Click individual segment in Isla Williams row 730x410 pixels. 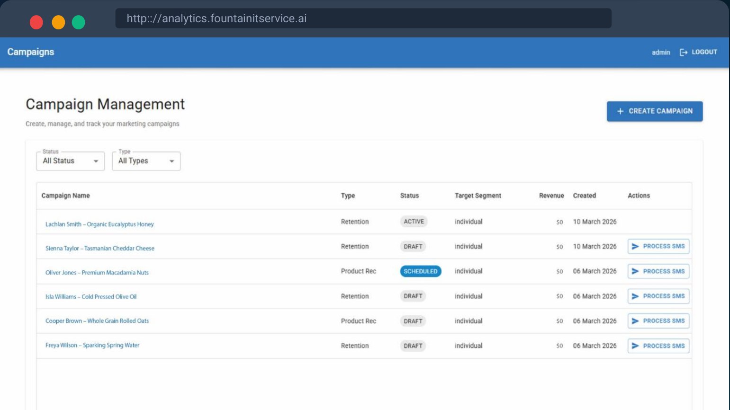[469, 296]
